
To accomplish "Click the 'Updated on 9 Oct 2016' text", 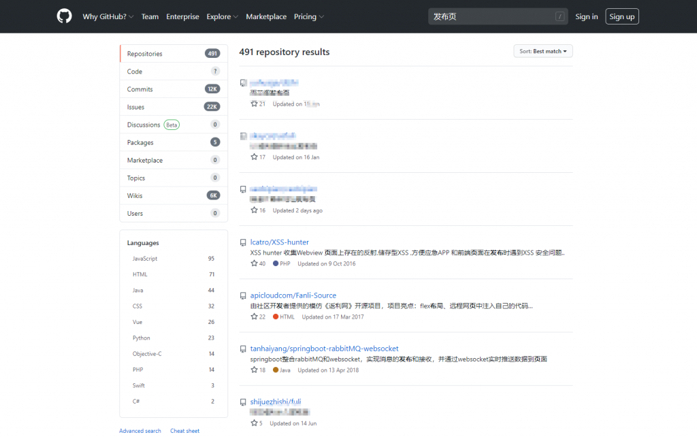I will [327, 263].
